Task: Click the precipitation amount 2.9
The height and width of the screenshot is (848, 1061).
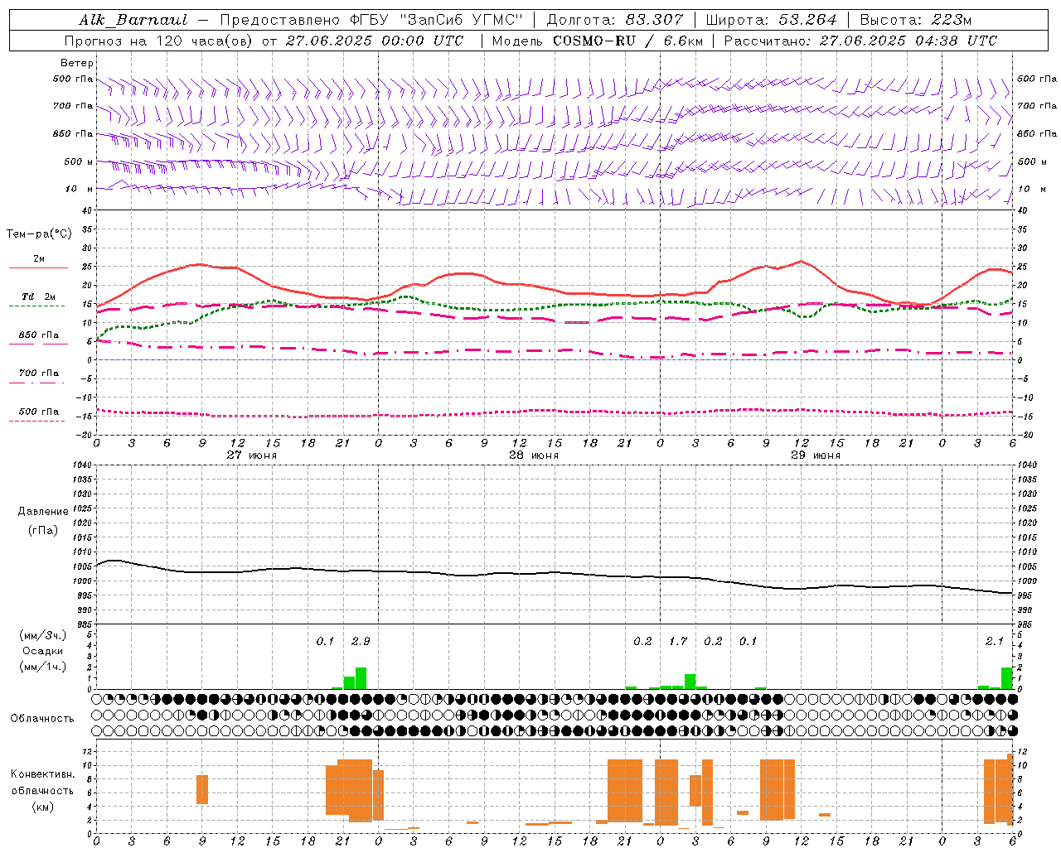Action: [x=361, y=642]
